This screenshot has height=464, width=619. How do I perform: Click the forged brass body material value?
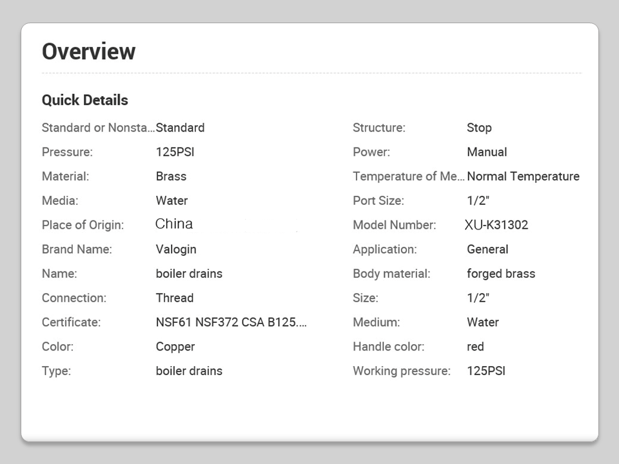(500, 274)
